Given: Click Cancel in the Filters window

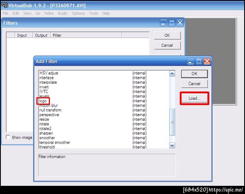Looking at the screenshot, I should coord(167,45).
